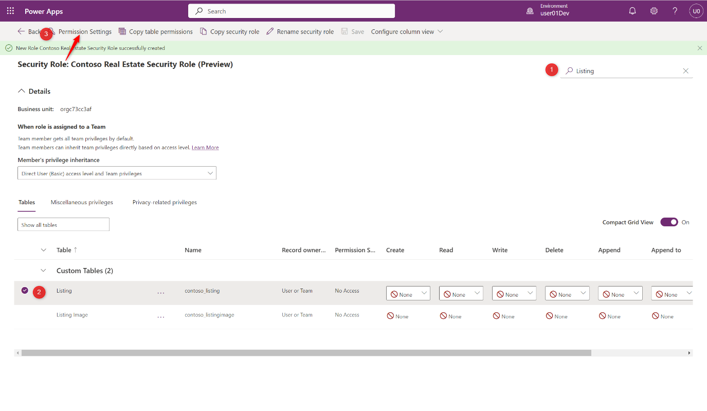The image size is (707, 411).
Task: Open the Configure column view dropdown
Action: 406,31
